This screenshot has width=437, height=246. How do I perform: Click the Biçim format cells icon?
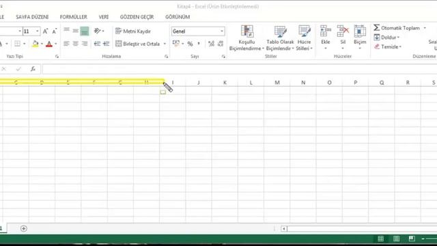click(x=360, y=31)
